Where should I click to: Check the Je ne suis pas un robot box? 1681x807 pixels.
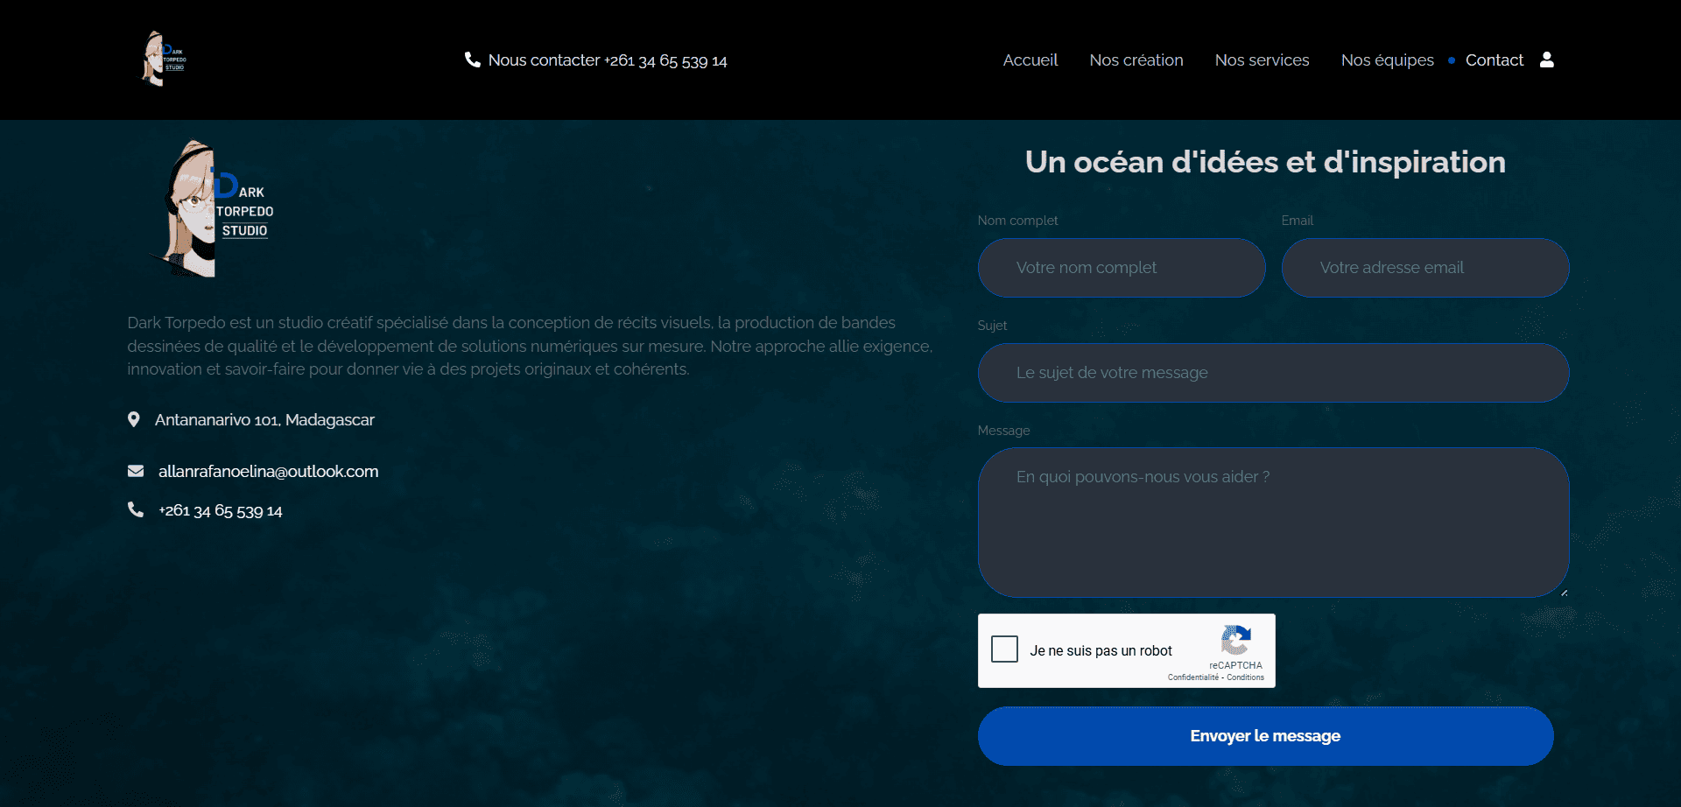coord(1004,649)
